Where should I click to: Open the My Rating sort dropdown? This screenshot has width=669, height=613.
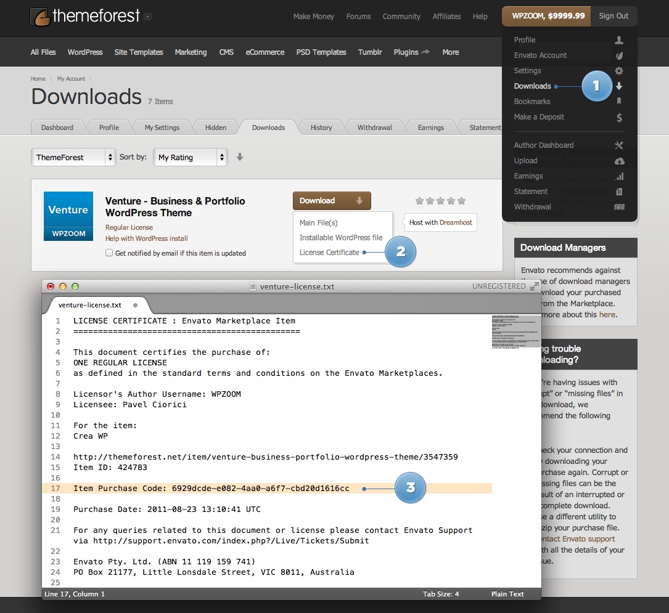(191, 157)
